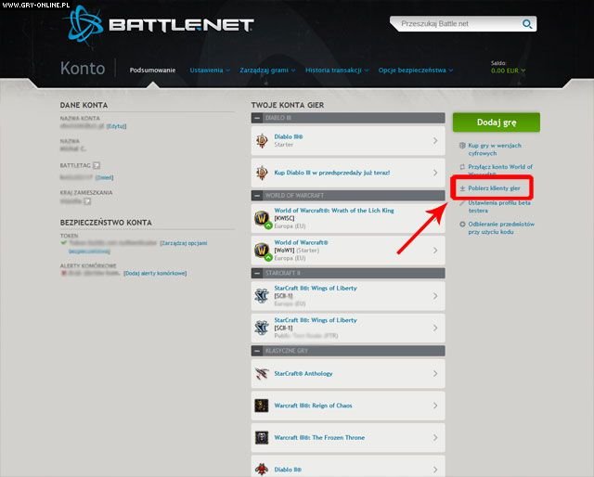Viewport: 594px width, 477px height.
Task: Open the Ustawienia menu
Action: pyautogui.click(x=210, y=71)
